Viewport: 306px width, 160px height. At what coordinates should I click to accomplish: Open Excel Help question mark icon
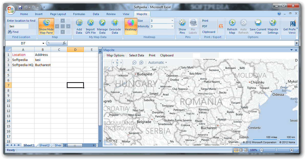click(279, 14)
